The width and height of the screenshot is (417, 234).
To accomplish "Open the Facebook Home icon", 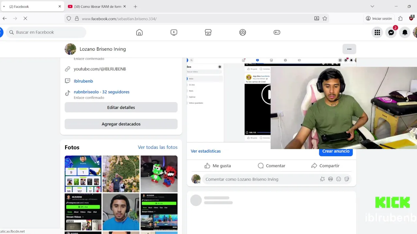I will click(x=139, y=32).
